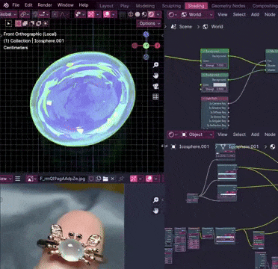The width and height of the screenshot is (278, 269).
Task: Pin the image with pushpin icon
Action: (121, 179)
